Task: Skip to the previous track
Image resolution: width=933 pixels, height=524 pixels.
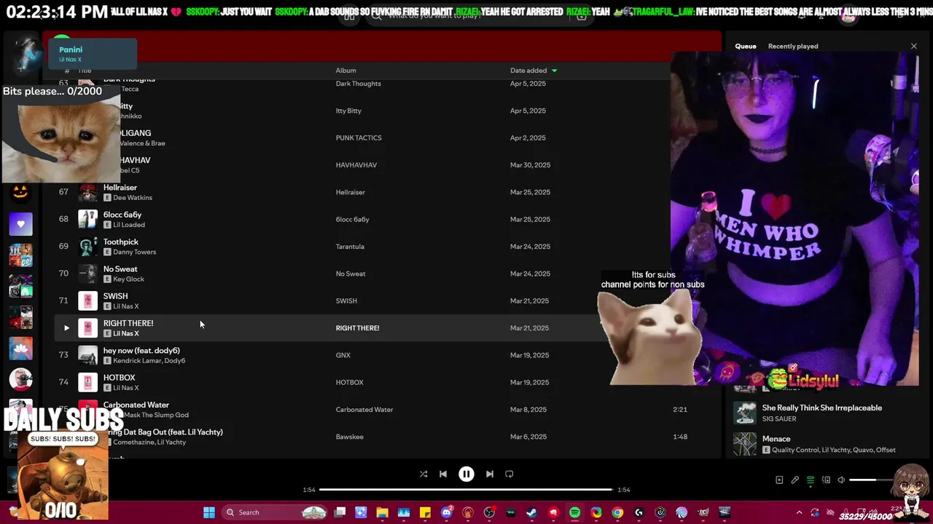Action: pos(443,474)
